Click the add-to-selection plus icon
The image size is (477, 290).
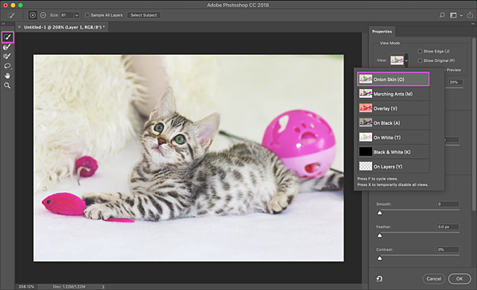pos(33,15)
